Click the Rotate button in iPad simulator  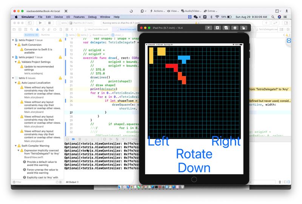[194, 154]
